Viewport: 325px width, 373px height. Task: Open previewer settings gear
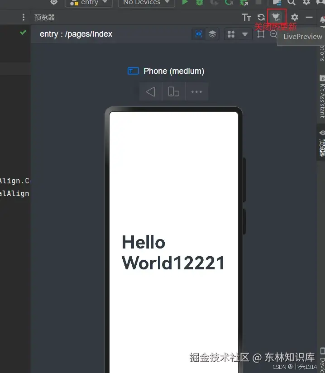pos(295,17)
